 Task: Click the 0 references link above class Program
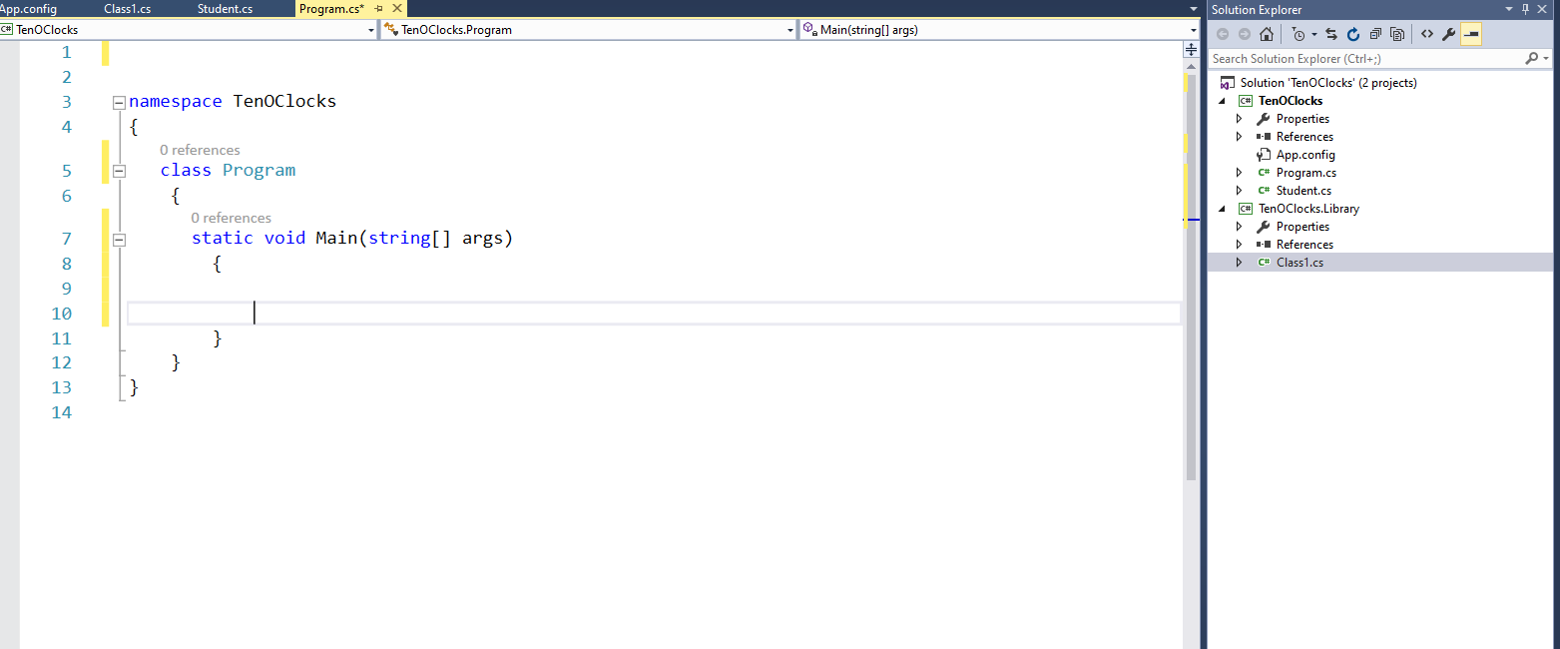pyautogui.click(x=200, y=149)
